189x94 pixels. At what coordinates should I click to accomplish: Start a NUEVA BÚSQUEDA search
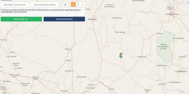click(64, 19)
